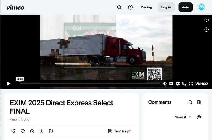
Task: Click the 00:30 timestamp tooltip
Action: [20, 79]
